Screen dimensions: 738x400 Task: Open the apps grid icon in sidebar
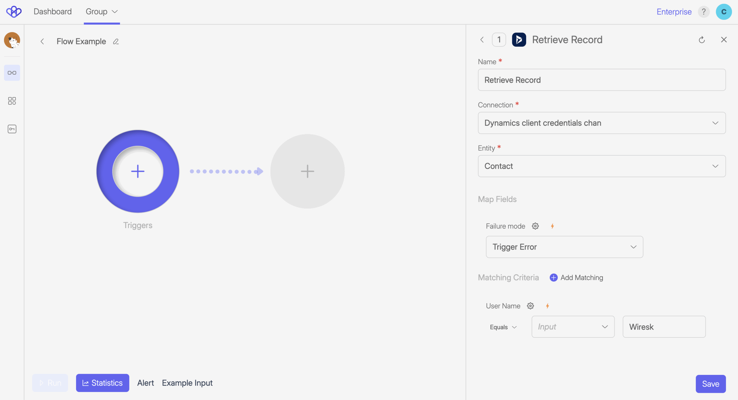coord(12,101)
